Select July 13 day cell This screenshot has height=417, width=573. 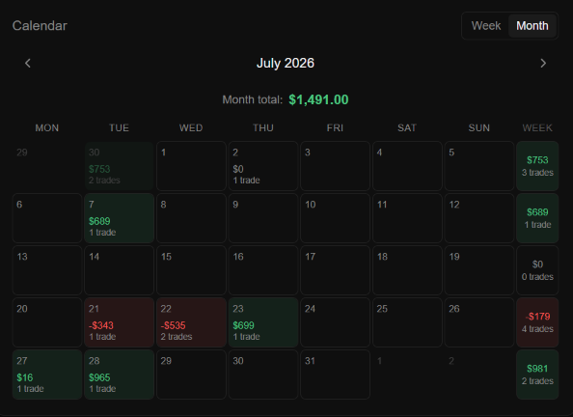coord(47,270)
